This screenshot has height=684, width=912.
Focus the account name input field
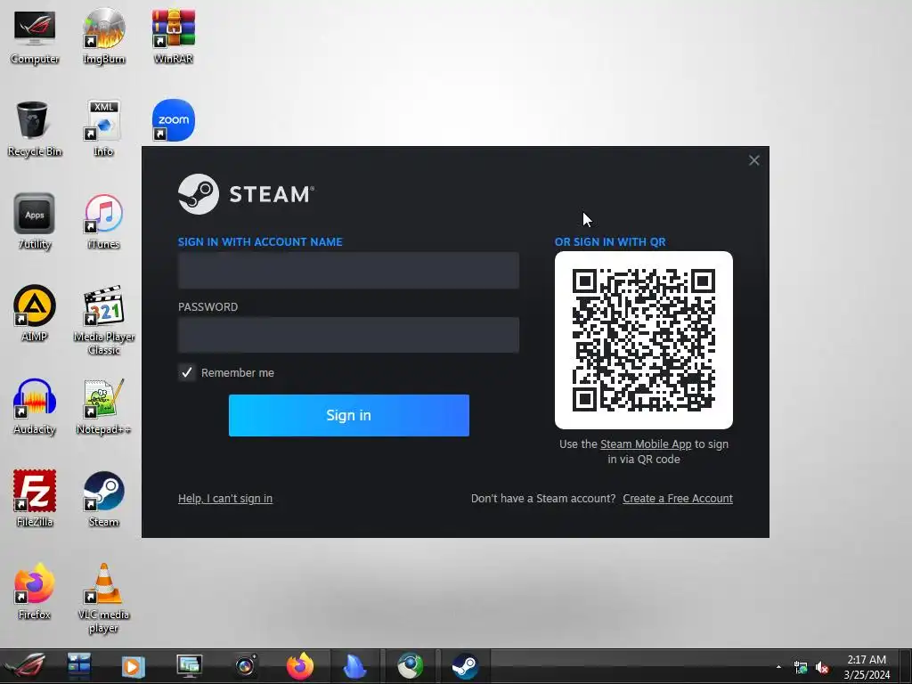pyautogui.click(x=348, y=271)
